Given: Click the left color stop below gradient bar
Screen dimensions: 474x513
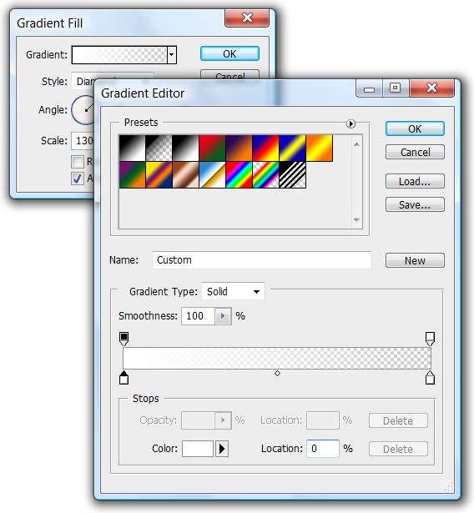Looking at the screenshot, I should click(124, 378).
